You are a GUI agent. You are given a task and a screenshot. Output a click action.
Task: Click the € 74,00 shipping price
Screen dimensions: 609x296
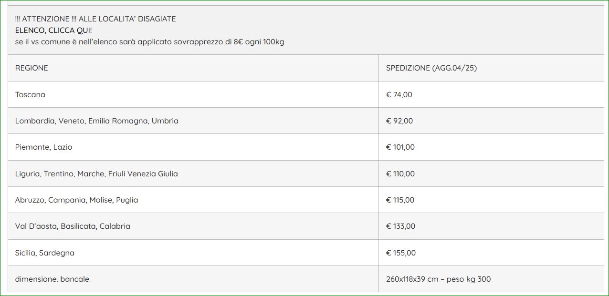pyautogui.click(x=399, y=94)
